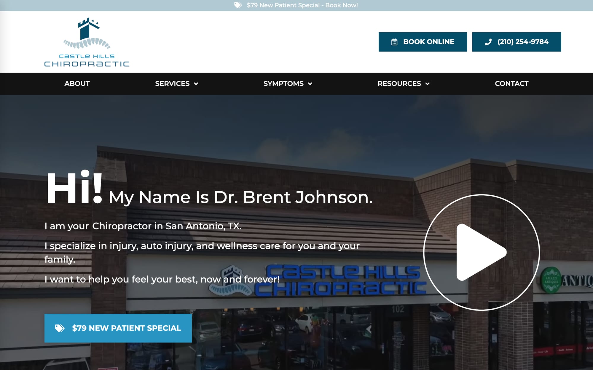Click the "I specialize in injury, auto injury" paragraph
Viewport: 593px width, 370px height.
(202, 252)
